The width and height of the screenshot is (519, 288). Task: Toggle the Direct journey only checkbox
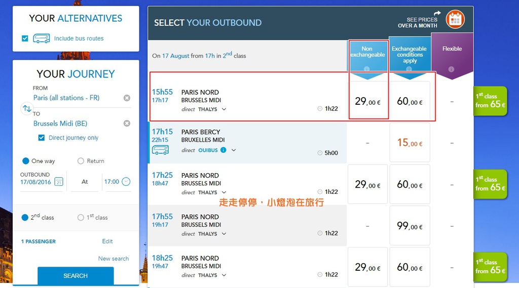coord(42,138)
